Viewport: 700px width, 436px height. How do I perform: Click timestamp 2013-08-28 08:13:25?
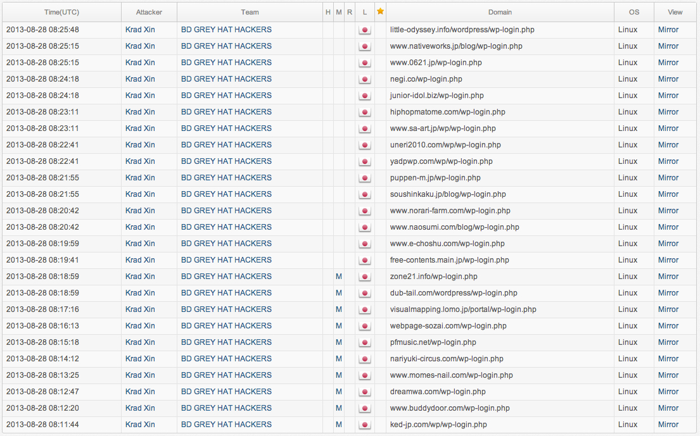(42, 375)
